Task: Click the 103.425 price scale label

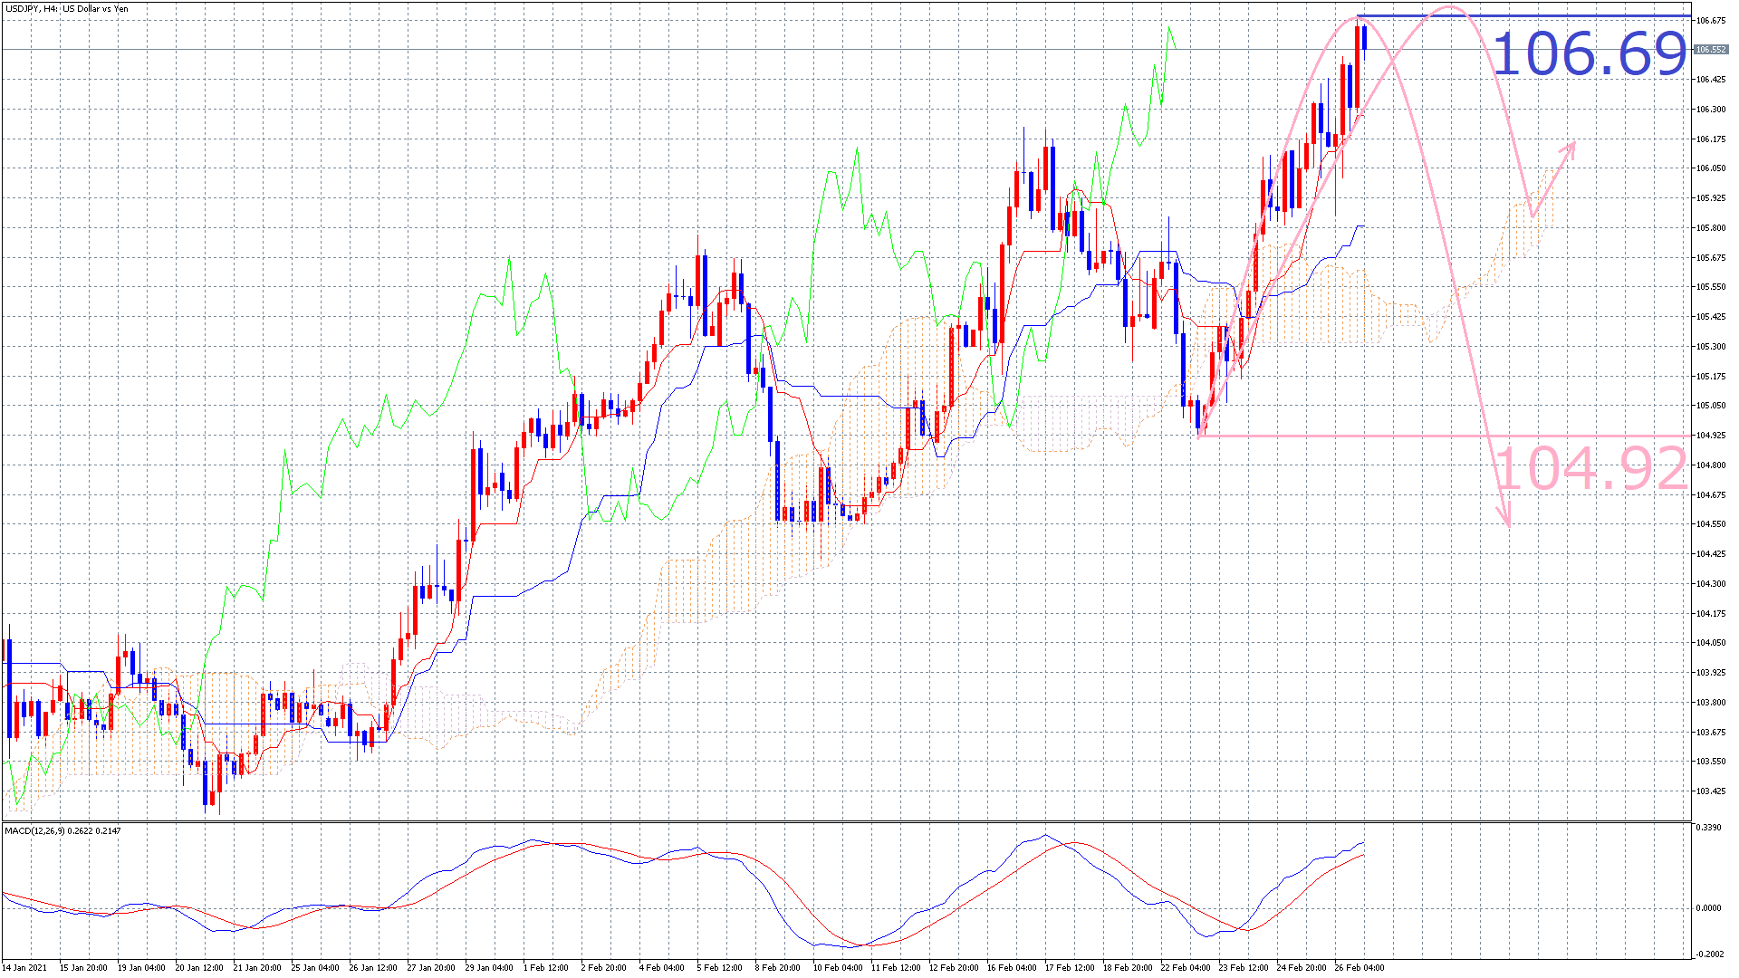Action: click(x=1711, y=791)
